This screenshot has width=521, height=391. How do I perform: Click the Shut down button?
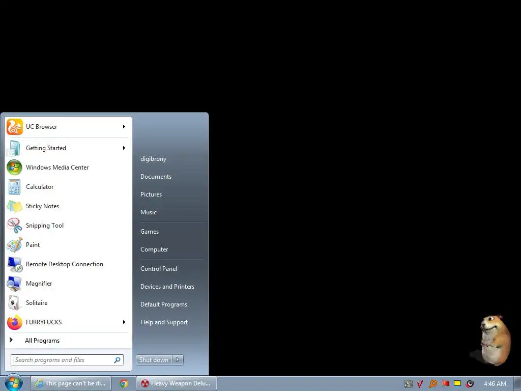154,360
